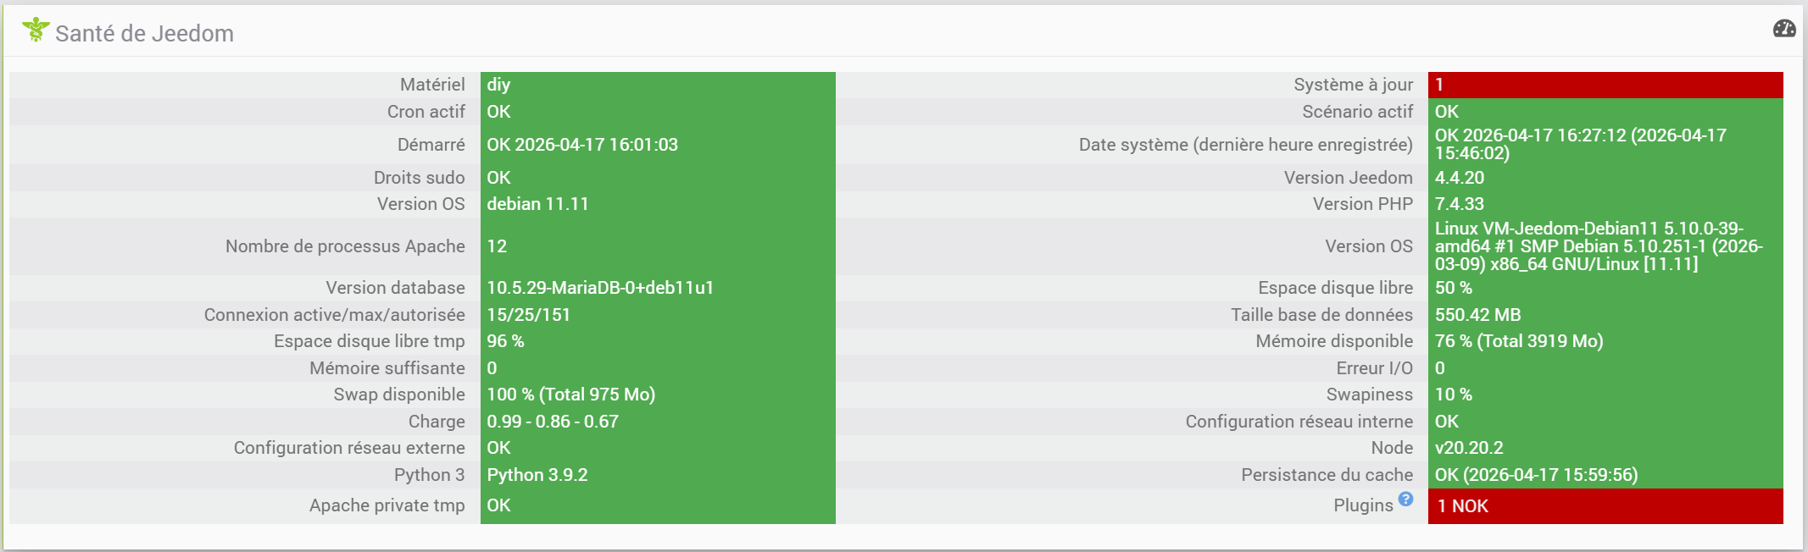Select the Version Jeedom value 4.4.20
The image size is (1808, 552).
click(x=1460, y=178)
